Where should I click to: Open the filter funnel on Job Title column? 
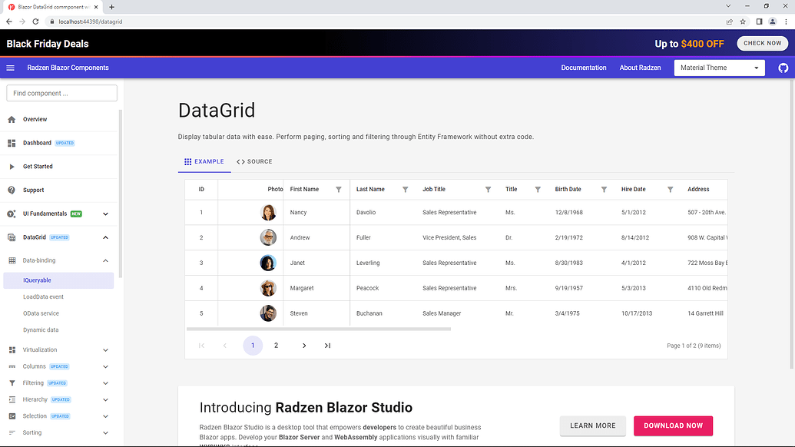pos(488,189)
